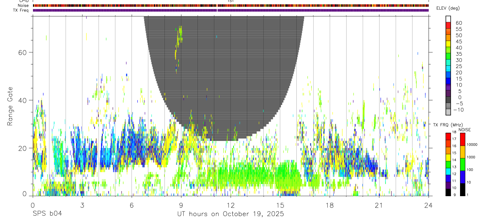Screen dimensions: 482x222
Task: Click the x-axis hour tick label "15"
Action: point(280,205)
